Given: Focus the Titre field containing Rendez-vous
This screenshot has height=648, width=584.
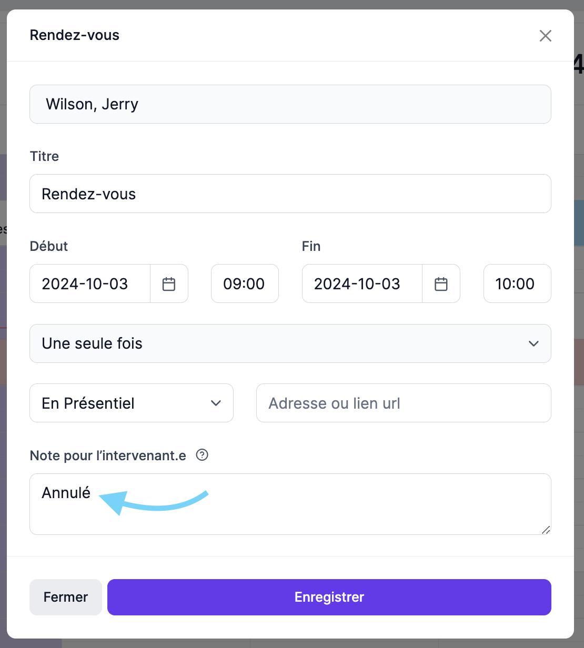Looking at the screenshot, I should click(290, 194).
